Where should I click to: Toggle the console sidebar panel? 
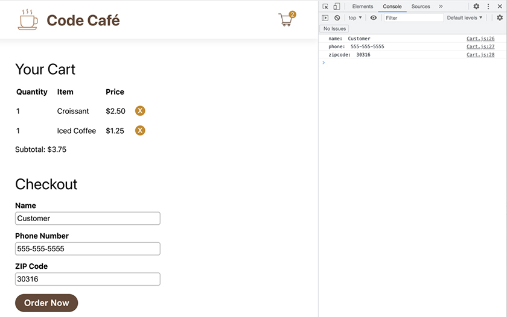click(325, 18)
